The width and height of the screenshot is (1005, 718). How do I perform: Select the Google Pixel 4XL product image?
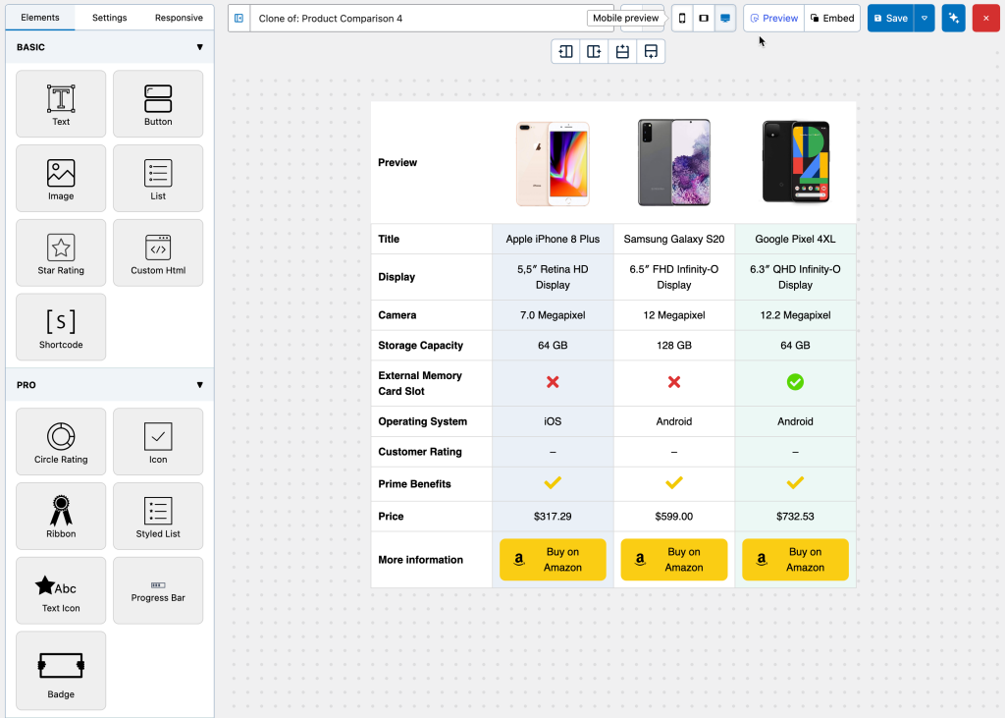(x=795, y=162)
